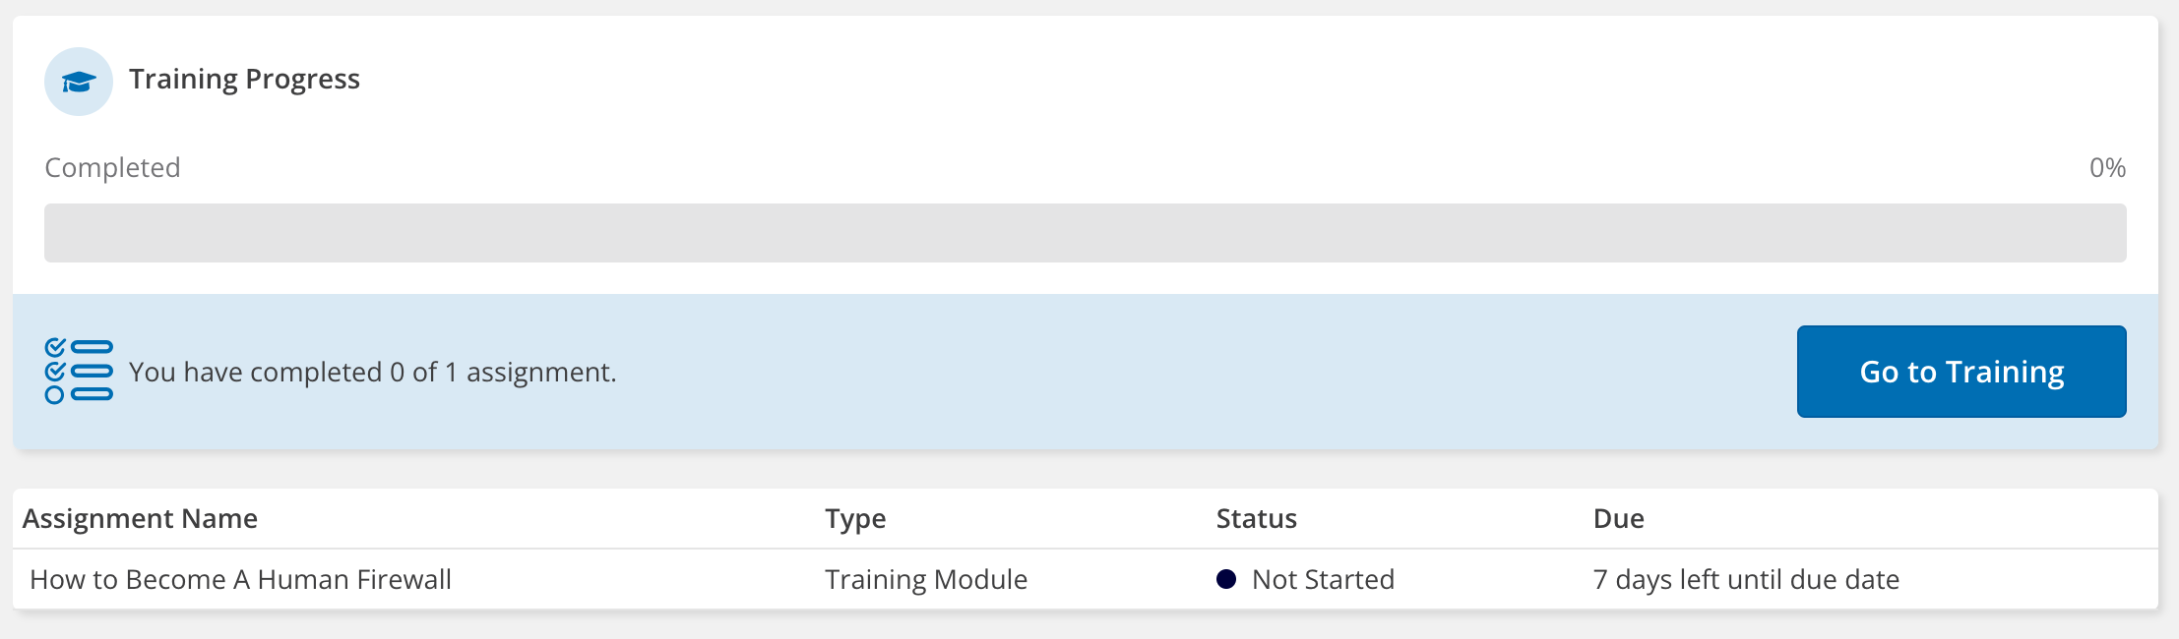This screenshot has height=639, width=2179.
Task: Click the graduation cap Training Progress icon
Action: tap(79, 82)
